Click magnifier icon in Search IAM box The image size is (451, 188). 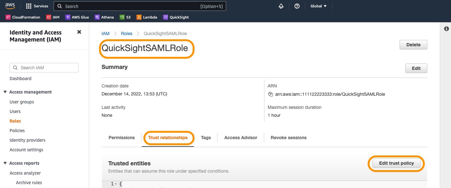click(15, 68)
